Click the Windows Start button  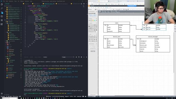1,98
